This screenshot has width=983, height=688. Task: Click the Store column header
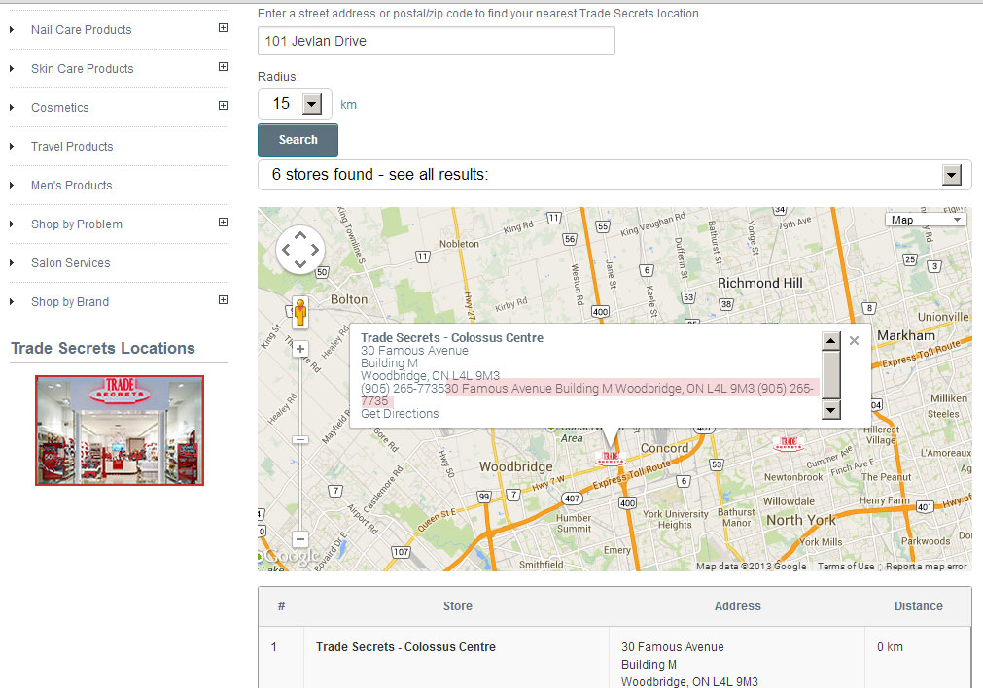coord(458,606)
